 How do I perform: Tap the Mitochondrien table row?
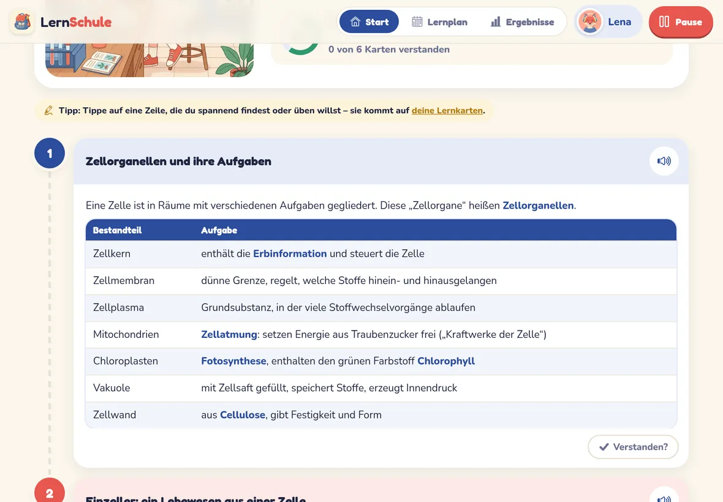point(381,335)
